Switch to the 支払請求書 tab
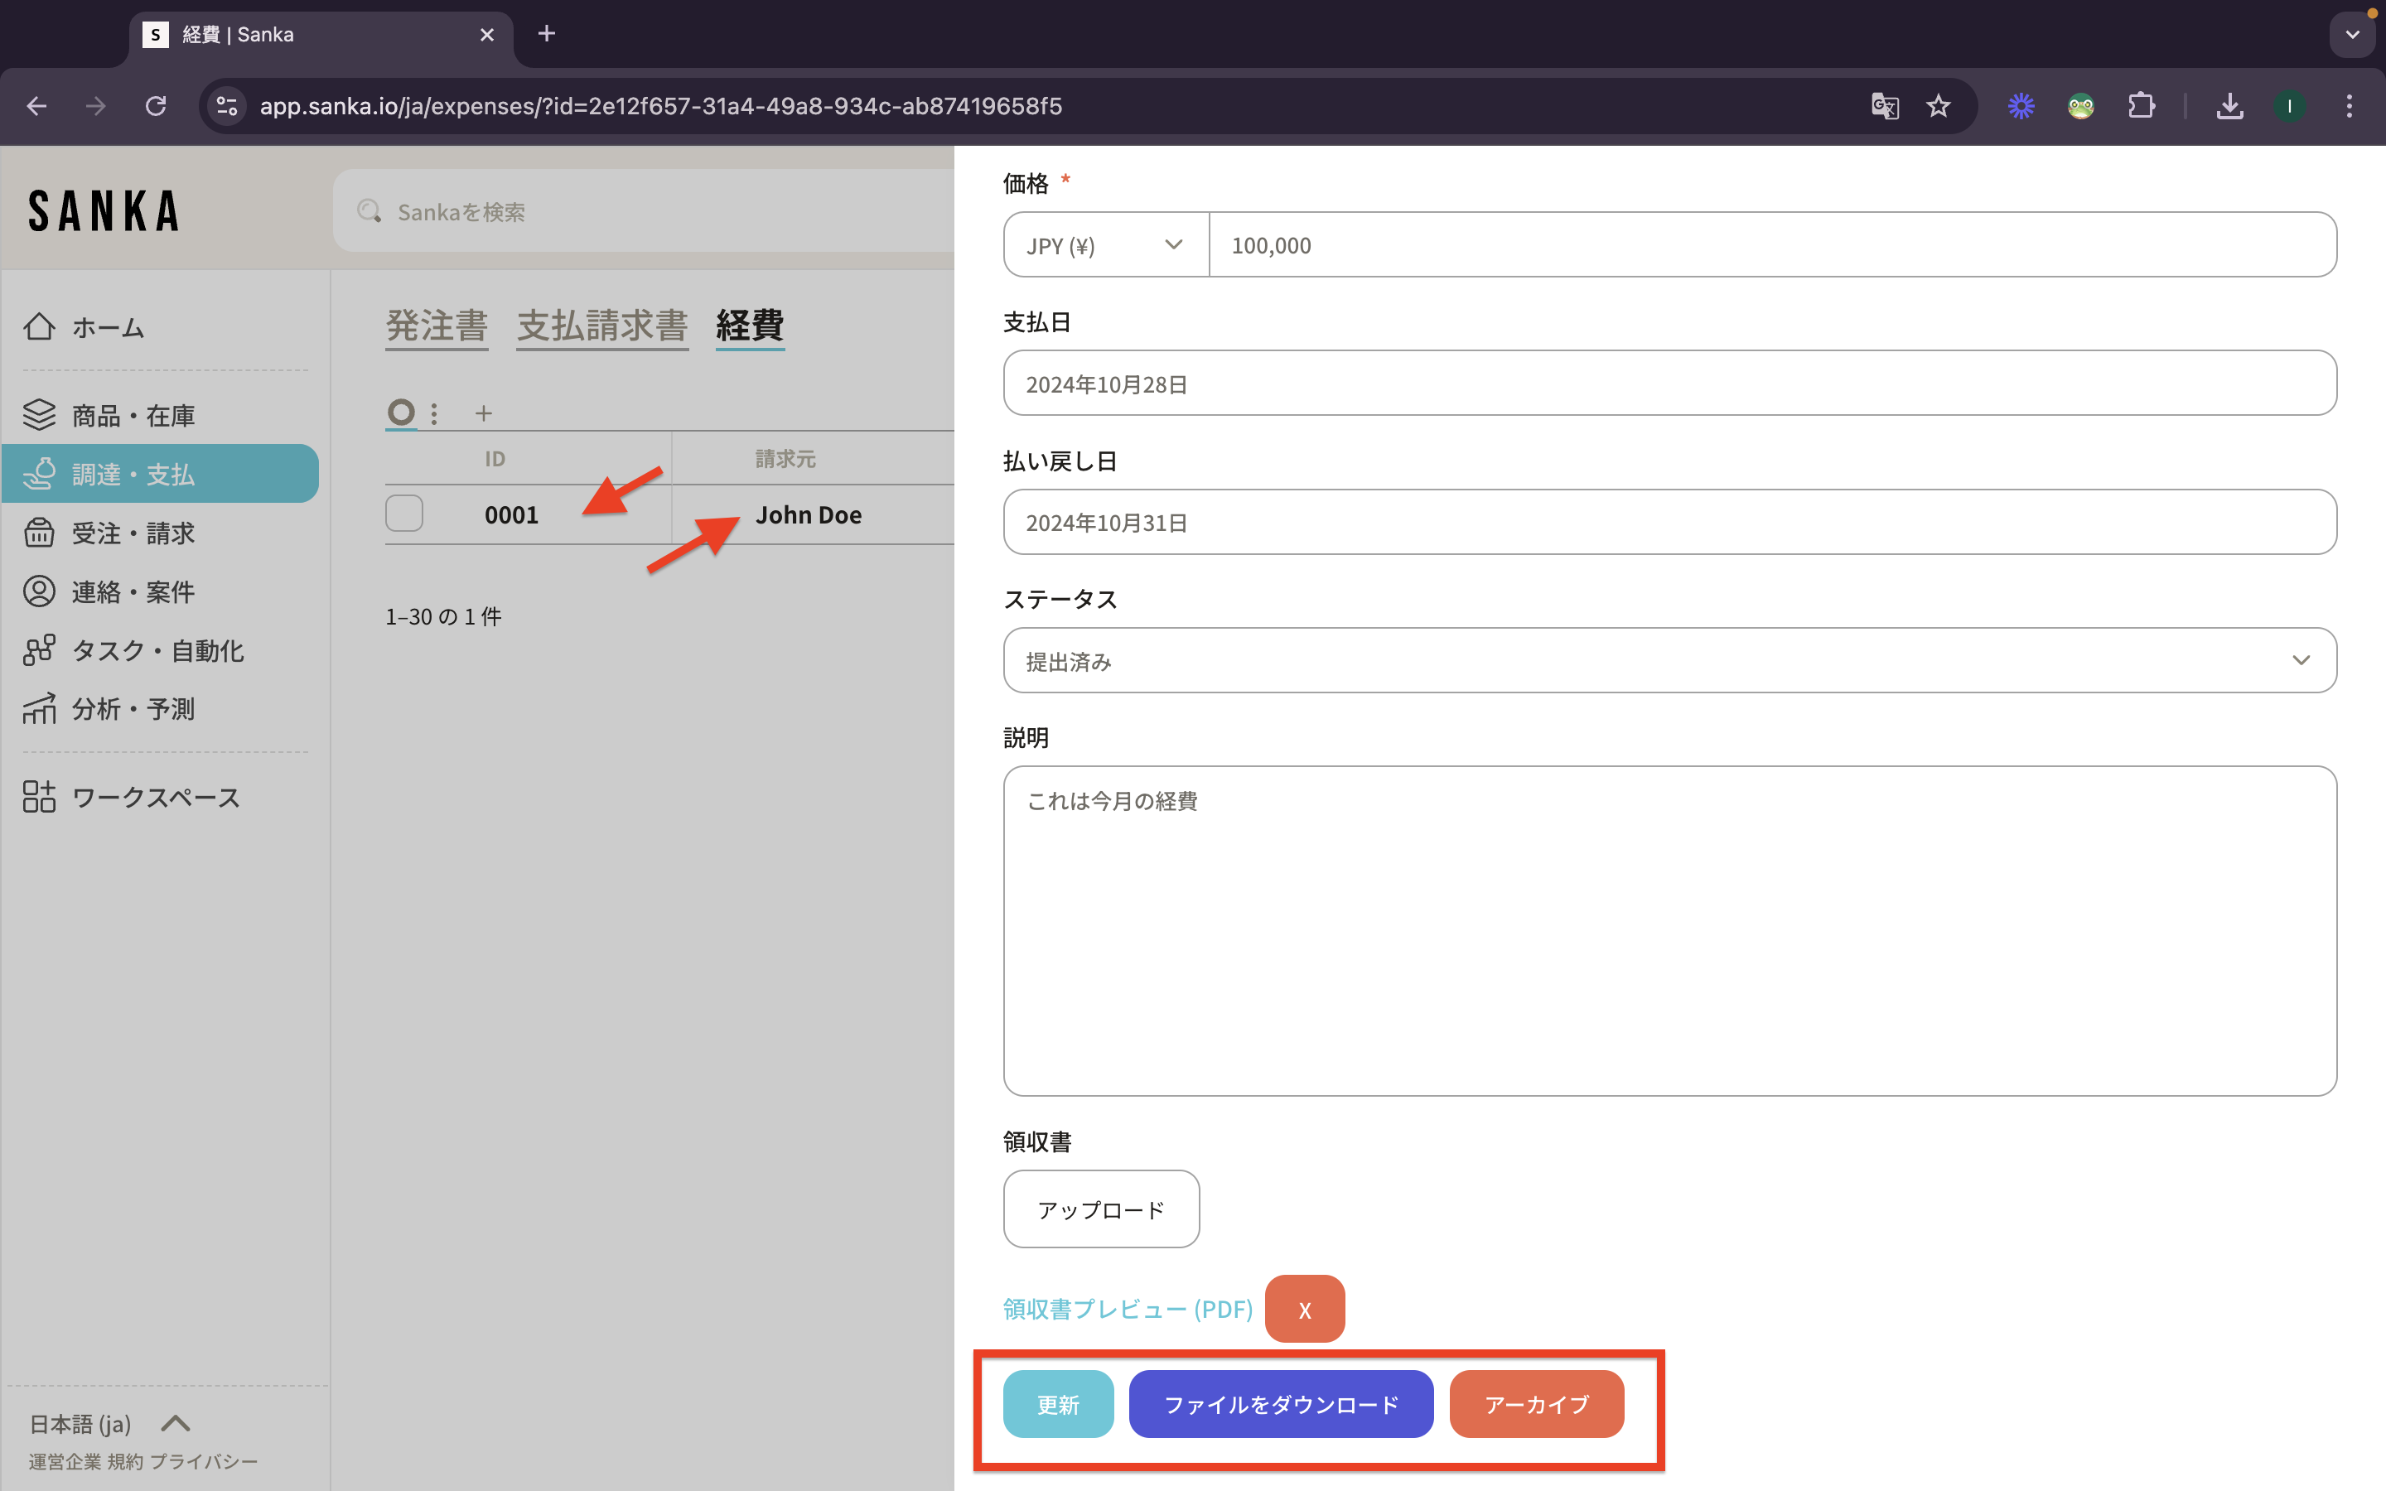This screenshot has width=2386, height=1491. click(x=601, y=326)
